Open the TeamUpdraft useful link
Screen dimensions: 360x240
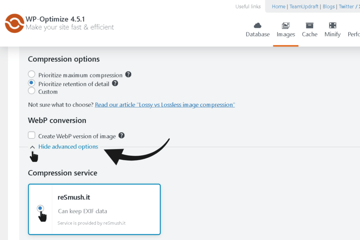click(303, 7)
